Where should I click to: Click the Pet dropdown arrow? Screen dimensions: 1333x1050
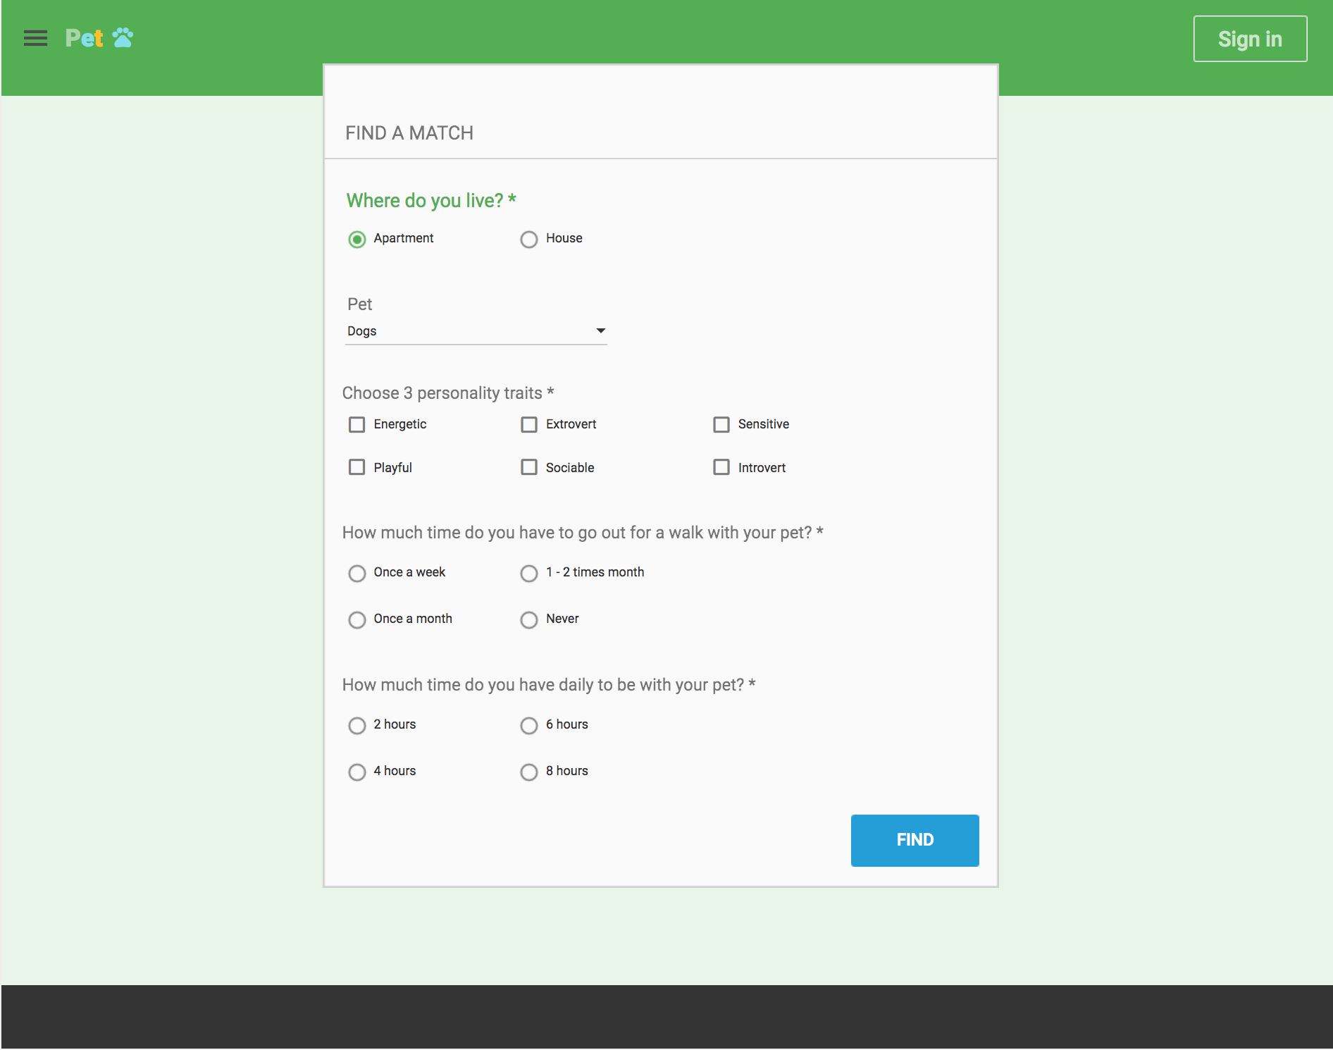click(600, 331)
